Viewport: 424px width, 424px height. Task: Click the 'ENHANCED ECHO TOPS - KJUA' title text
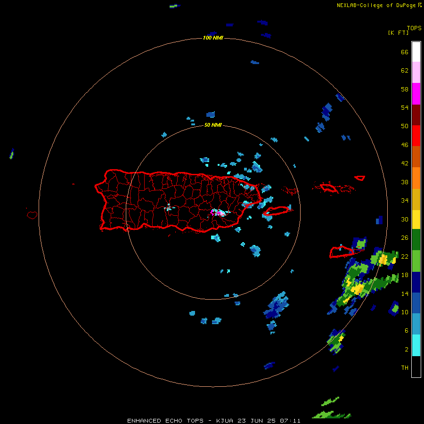pos(180,421)
